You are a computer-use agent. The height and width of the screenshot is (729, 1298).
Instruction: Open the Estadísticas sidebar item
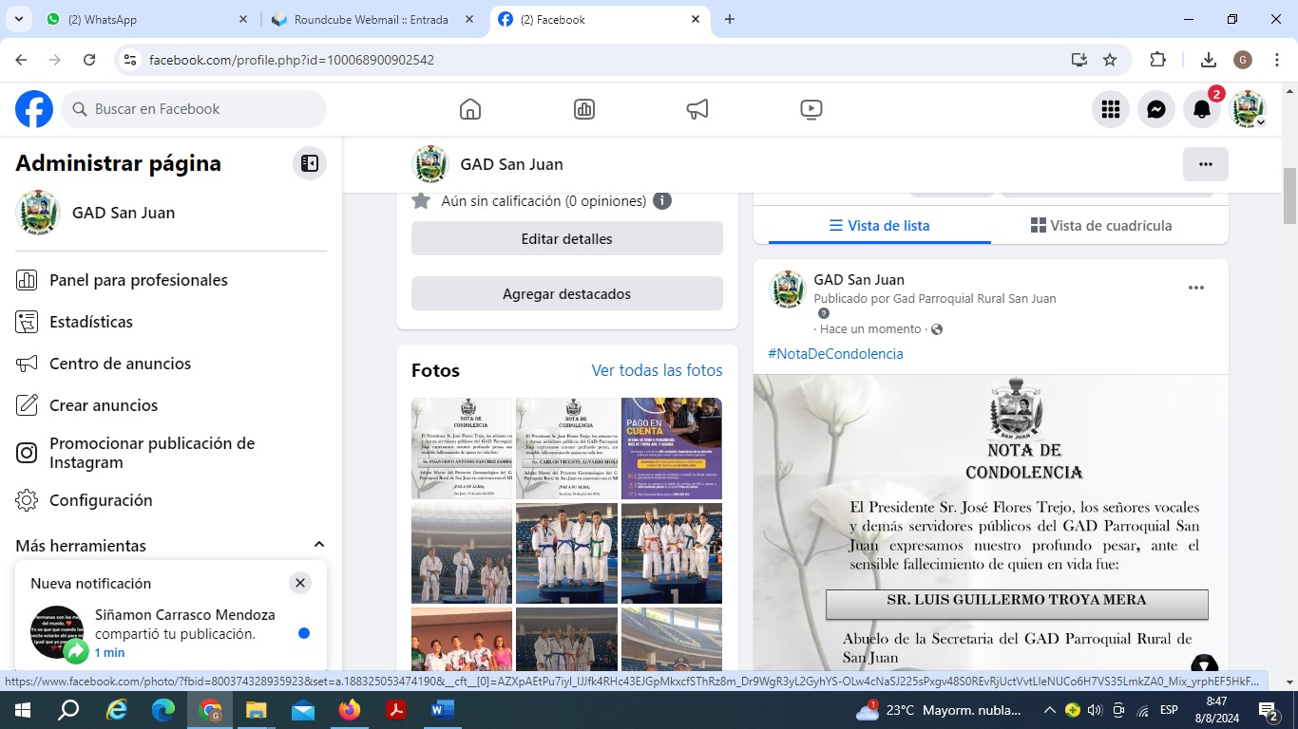click(x=91, y=322)
